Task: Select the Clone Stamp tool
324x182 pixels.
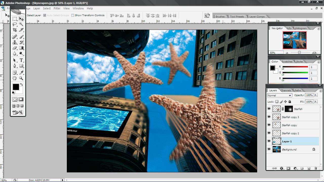Action: click(x=15, y=42)
